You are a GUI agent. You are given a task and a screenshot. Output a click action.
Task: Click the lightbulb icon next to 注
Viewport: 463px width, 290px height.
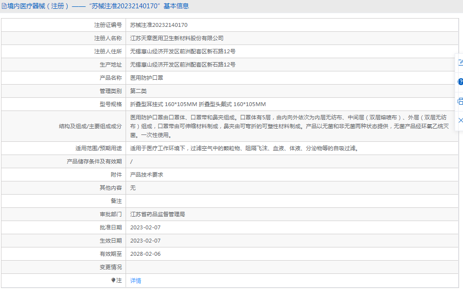point(113,280)
